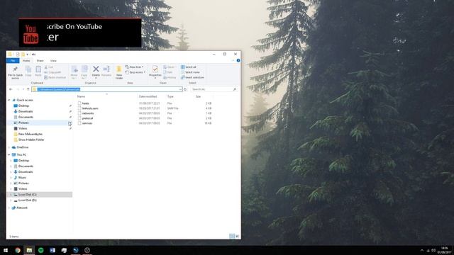Select Local Disk (C:) in navigation tree
The height and width of the screenshot is (255, 454).
pyautogui.click(x=40, y=195)
